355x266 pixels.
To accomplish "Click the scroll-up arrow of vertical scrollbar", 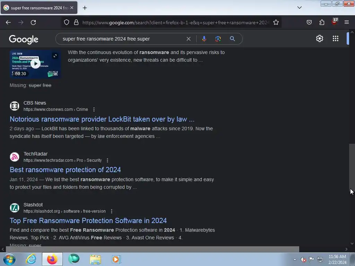I will click(352, 32).
